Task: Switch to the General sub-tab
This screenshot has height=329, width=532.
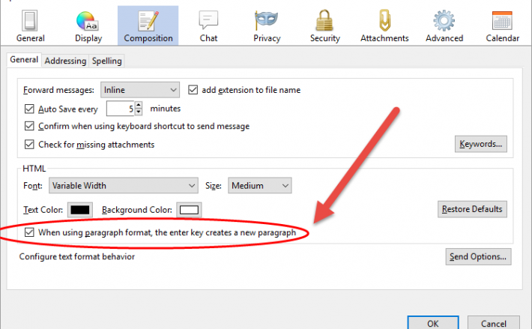Action: pos(24,60)
